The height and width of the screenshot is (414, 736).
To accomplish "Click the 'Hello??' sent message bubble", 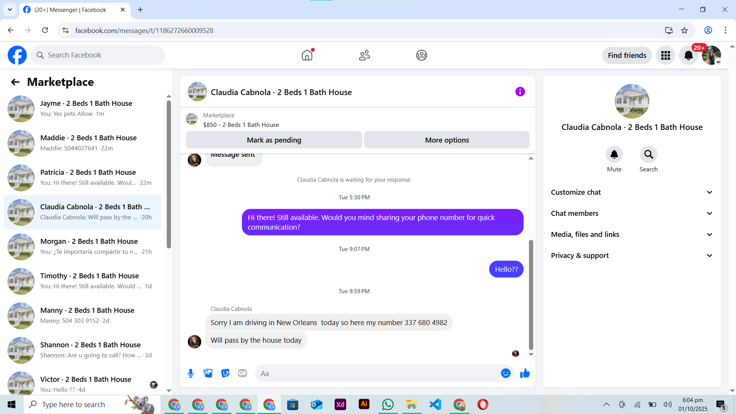I will point(506,269).
